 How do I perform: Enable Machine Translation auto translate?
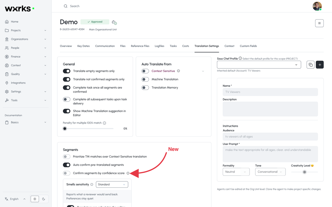(145, 79)
